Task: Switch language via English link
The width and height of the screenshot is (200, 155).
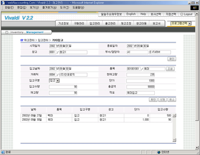Action: [x=131, y=14]
